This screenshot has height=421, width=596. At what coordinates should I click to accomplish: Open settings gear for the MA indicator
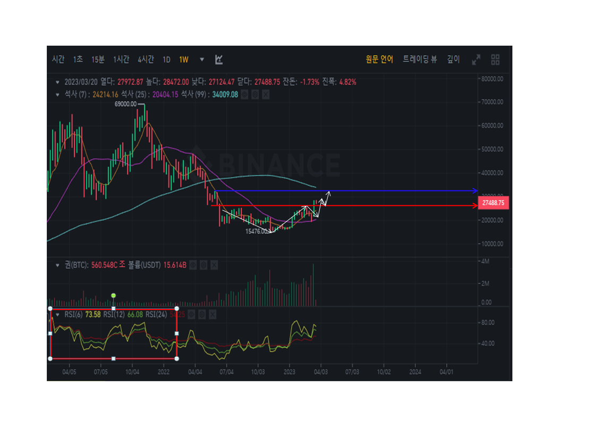point(256,94)
